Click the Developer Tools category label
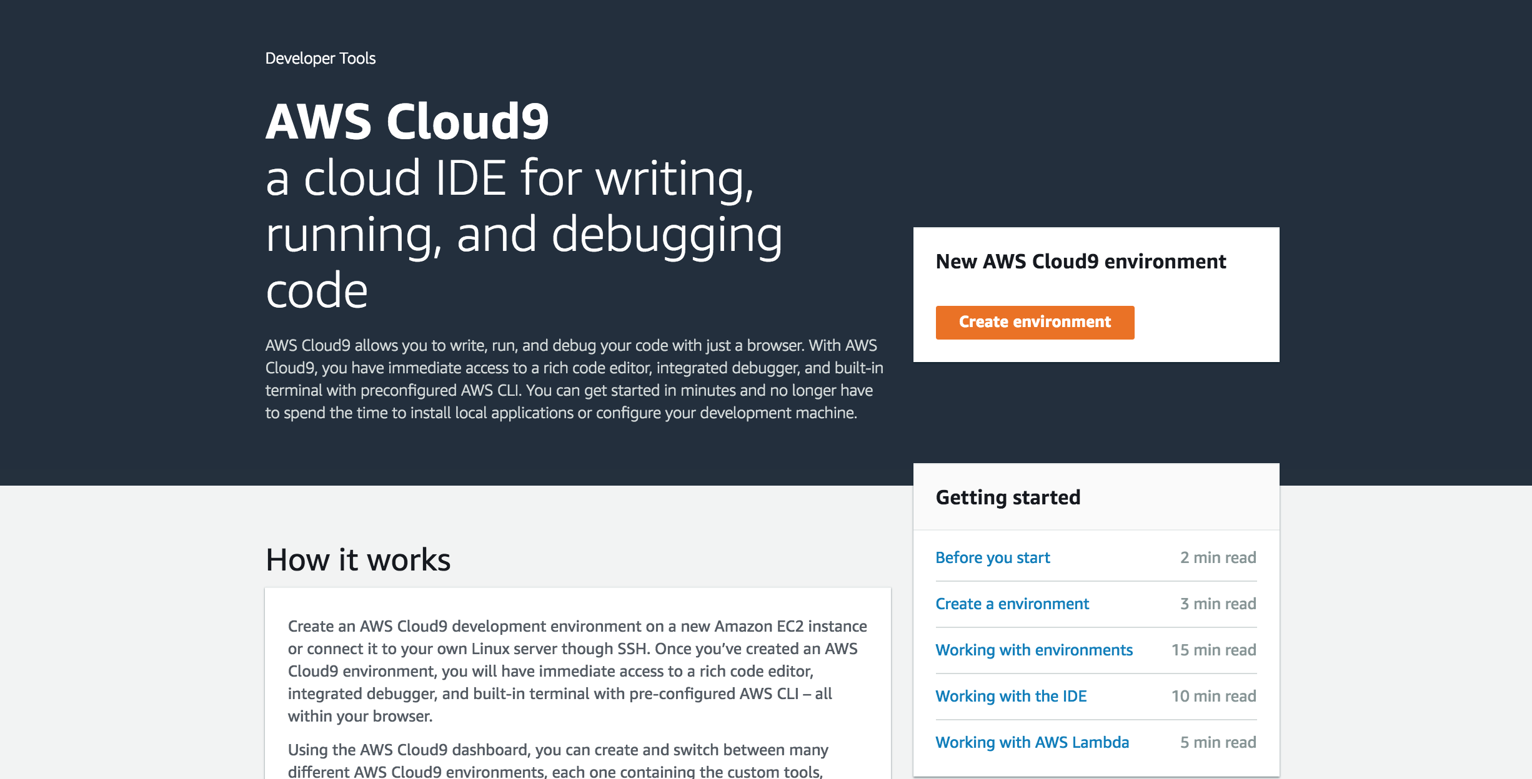Viewport: 1532px width, 779px height. click(x=320, y=58)
